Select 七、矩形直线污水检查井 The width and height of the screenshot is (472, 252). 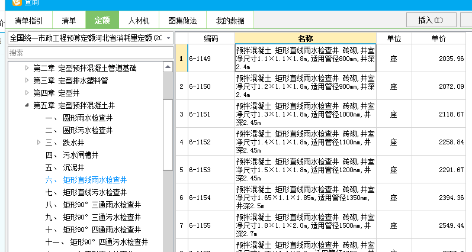click(x=86, y=192)
